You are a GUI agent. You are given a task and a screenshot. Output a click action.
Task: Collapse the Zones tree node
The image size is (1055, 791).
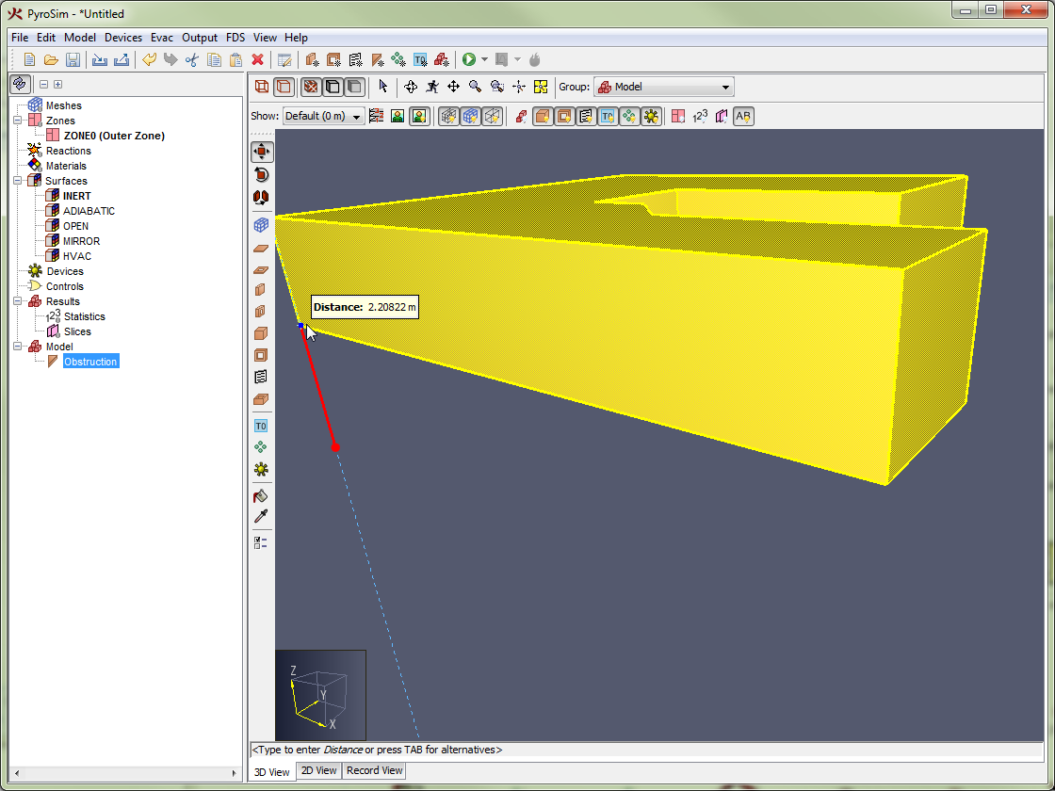18,121
